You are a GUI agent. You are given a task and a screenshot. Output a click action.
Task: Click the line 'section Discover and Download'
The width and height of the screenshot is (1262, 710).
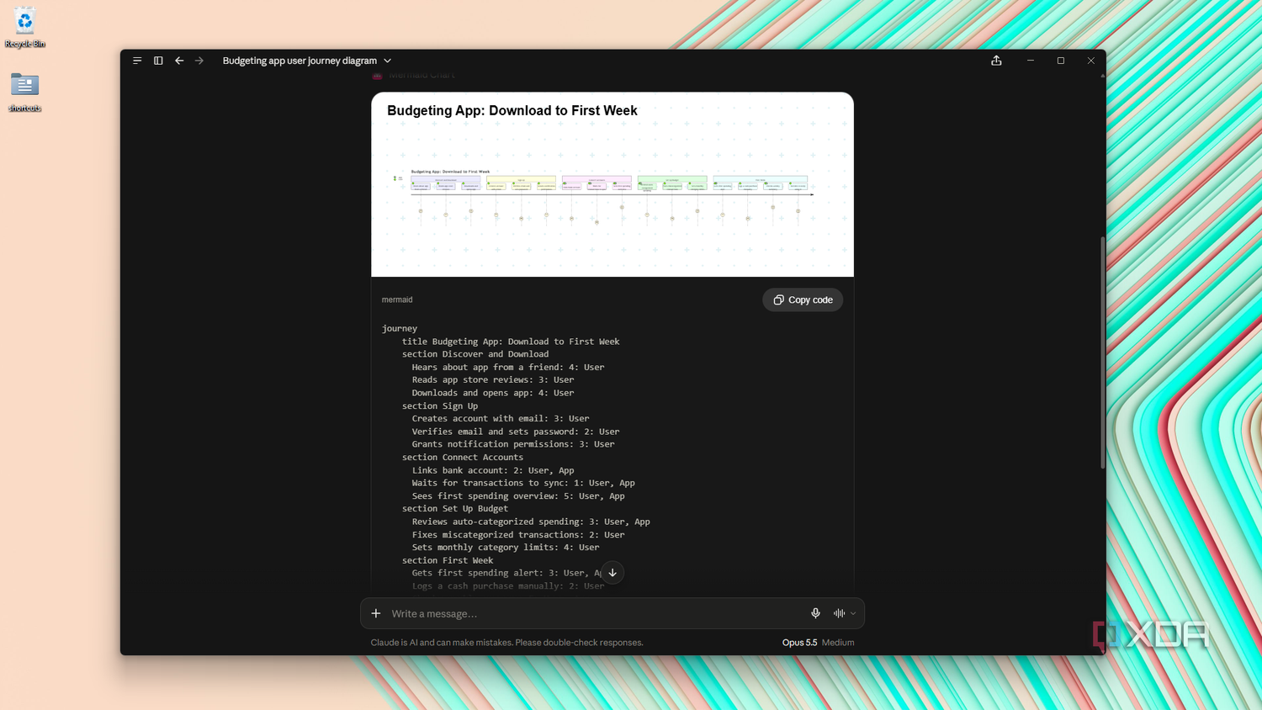click(x=475, y=354)
